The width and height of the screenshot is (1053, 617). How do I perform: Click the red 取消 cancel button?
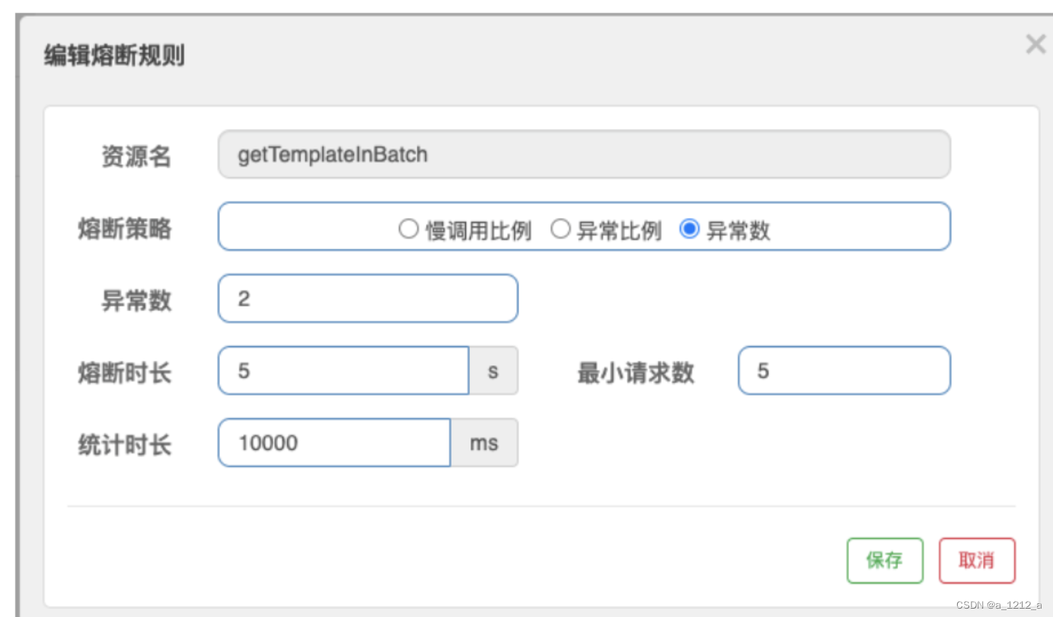pos(978,561)
